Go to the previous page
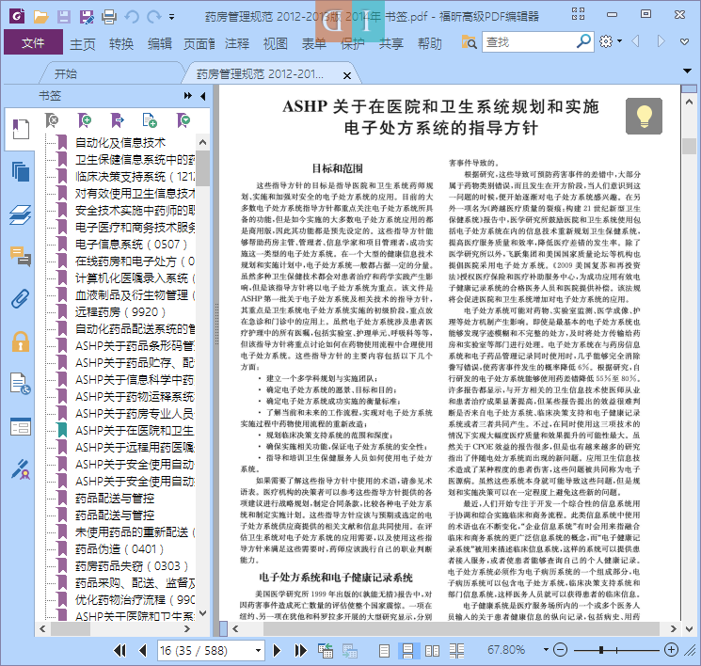Screen dimensions: 701x666 click(143, 650)
